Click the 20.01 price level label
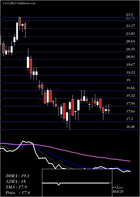Image resolution: width=140 pixels, height=197 pixels. point(130,57)
